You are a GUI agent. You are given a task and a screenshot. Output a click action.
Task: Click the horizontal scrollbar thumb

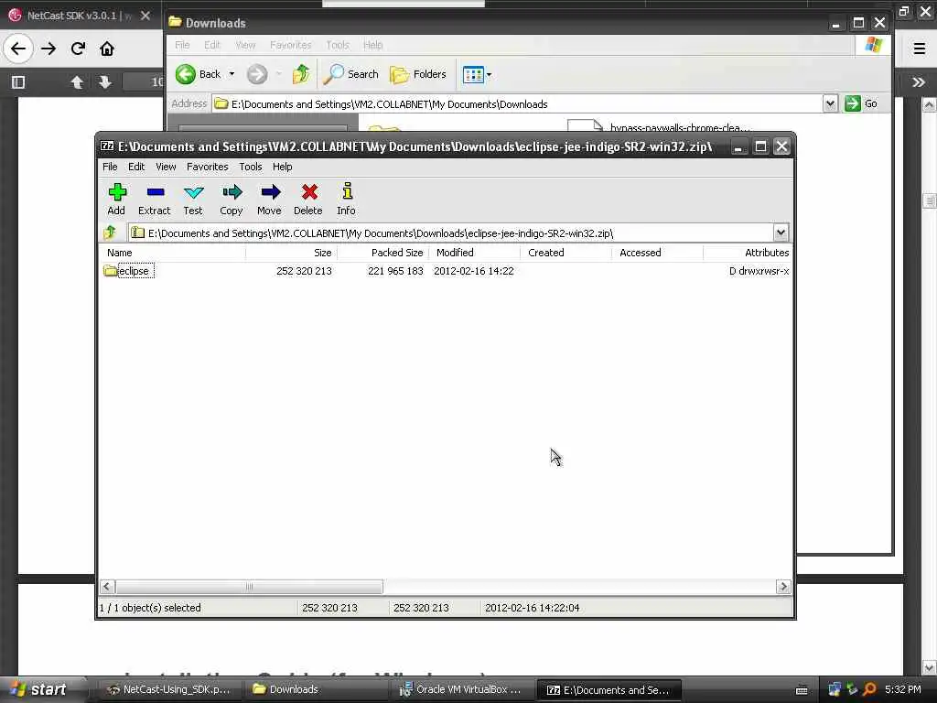pos(249,587)
